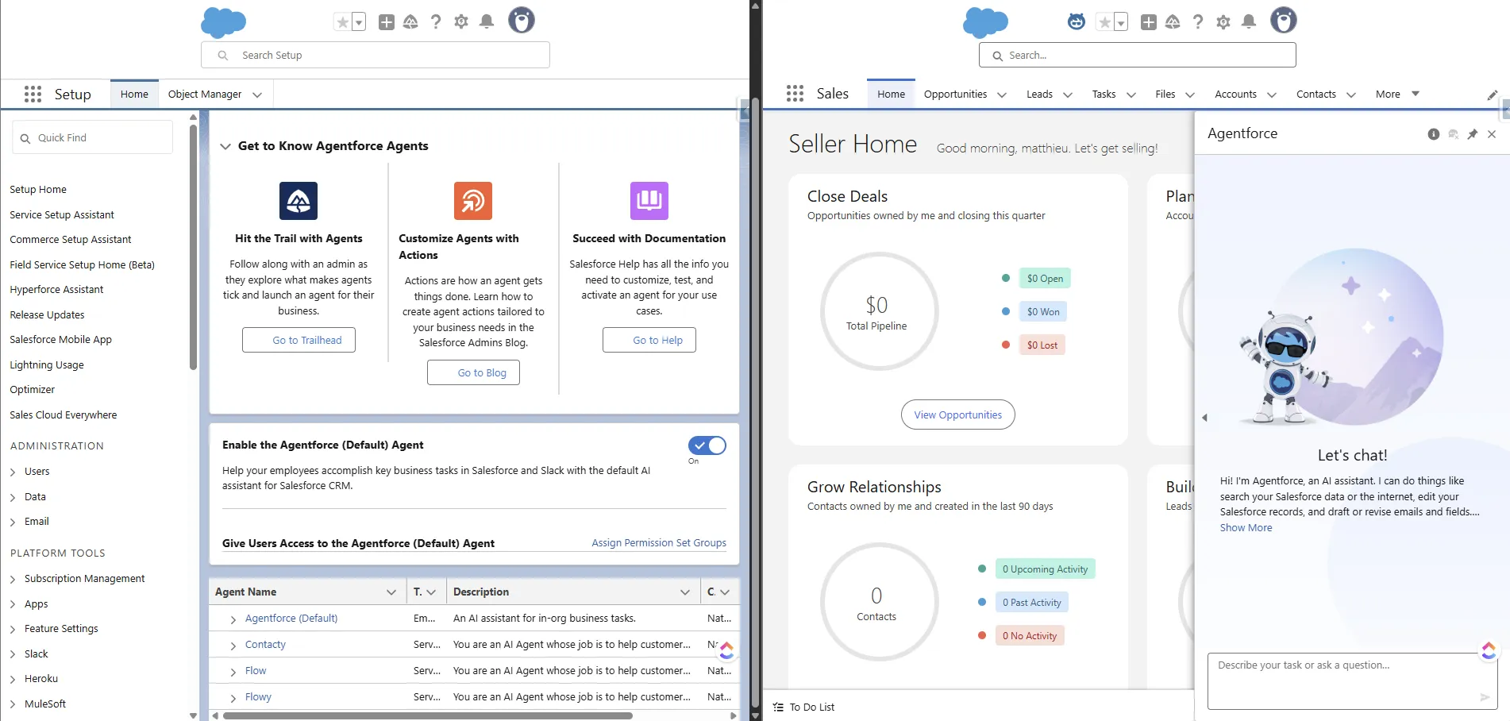Disable the Agentforce (Default) Agent toggle
This screenshot has width=1510, height=721.
pos(706,445)
